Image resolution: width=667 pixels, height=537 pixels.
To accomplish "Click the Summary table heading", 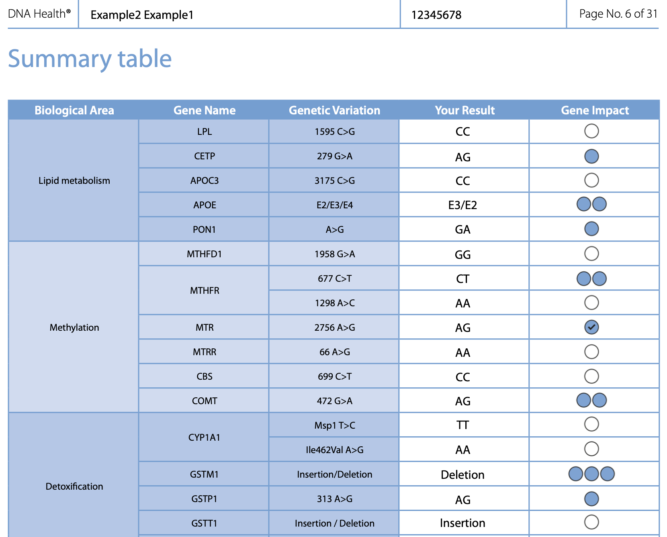I will click(x=90, y=59).
